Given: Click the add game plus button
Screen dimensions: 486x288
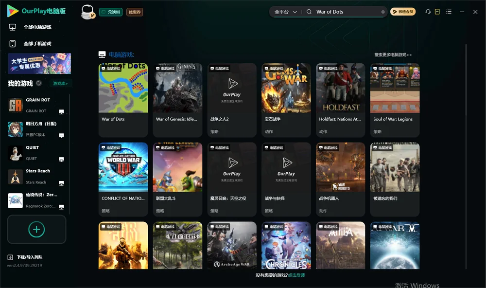Looking at the screenshot, I should click(36, 229).
